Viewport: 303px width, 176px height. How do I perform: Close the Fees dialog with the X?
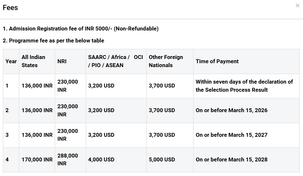coord(297,6)
